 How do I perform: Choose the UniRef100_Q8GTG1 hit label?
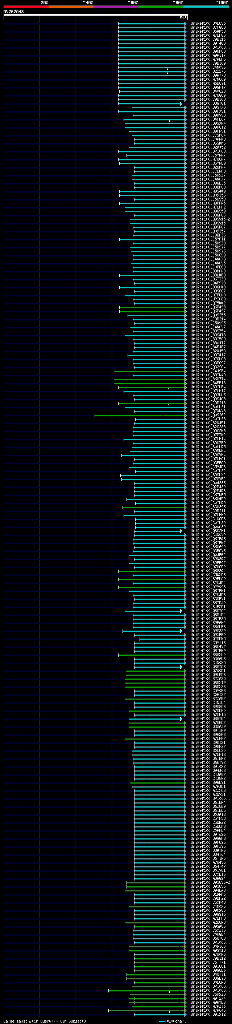[208, 104]
